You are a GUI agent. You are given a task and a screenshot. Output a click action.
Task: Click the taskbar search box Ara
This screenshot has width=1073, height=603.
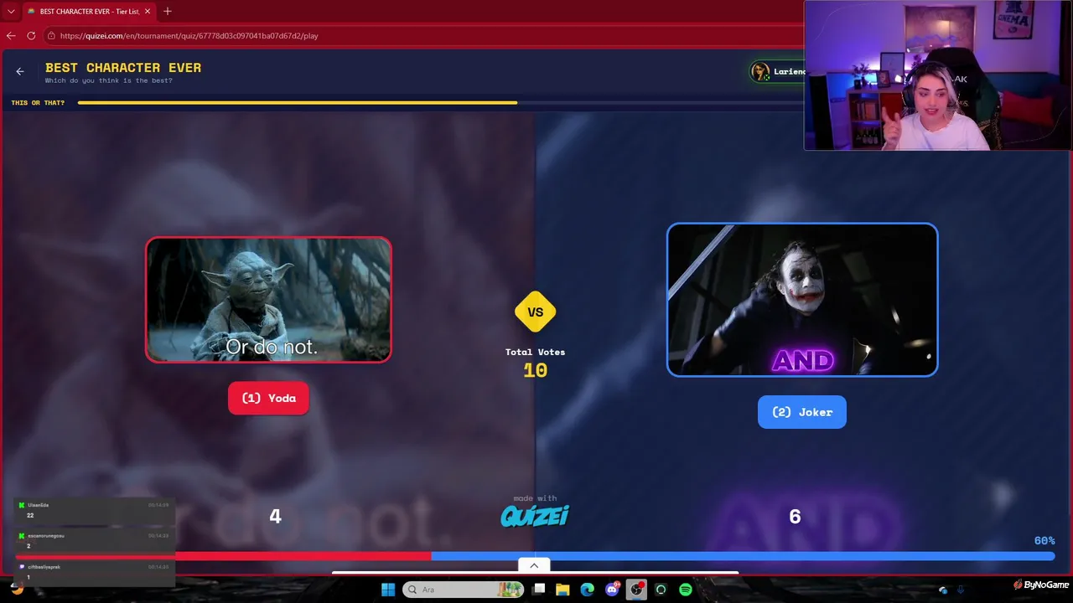pos(463,590)
